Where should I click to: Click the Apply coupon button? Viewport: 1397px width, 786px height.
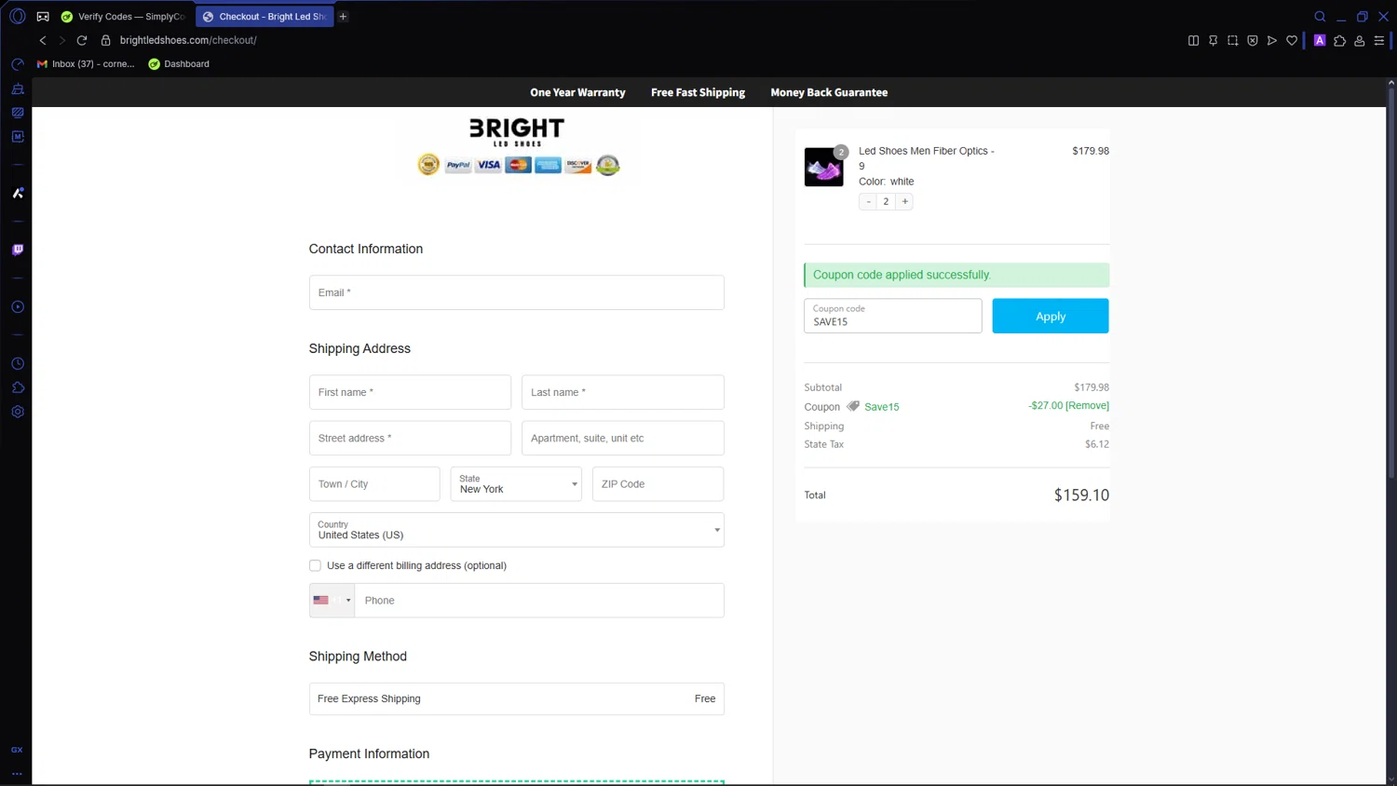point(1050,316)
